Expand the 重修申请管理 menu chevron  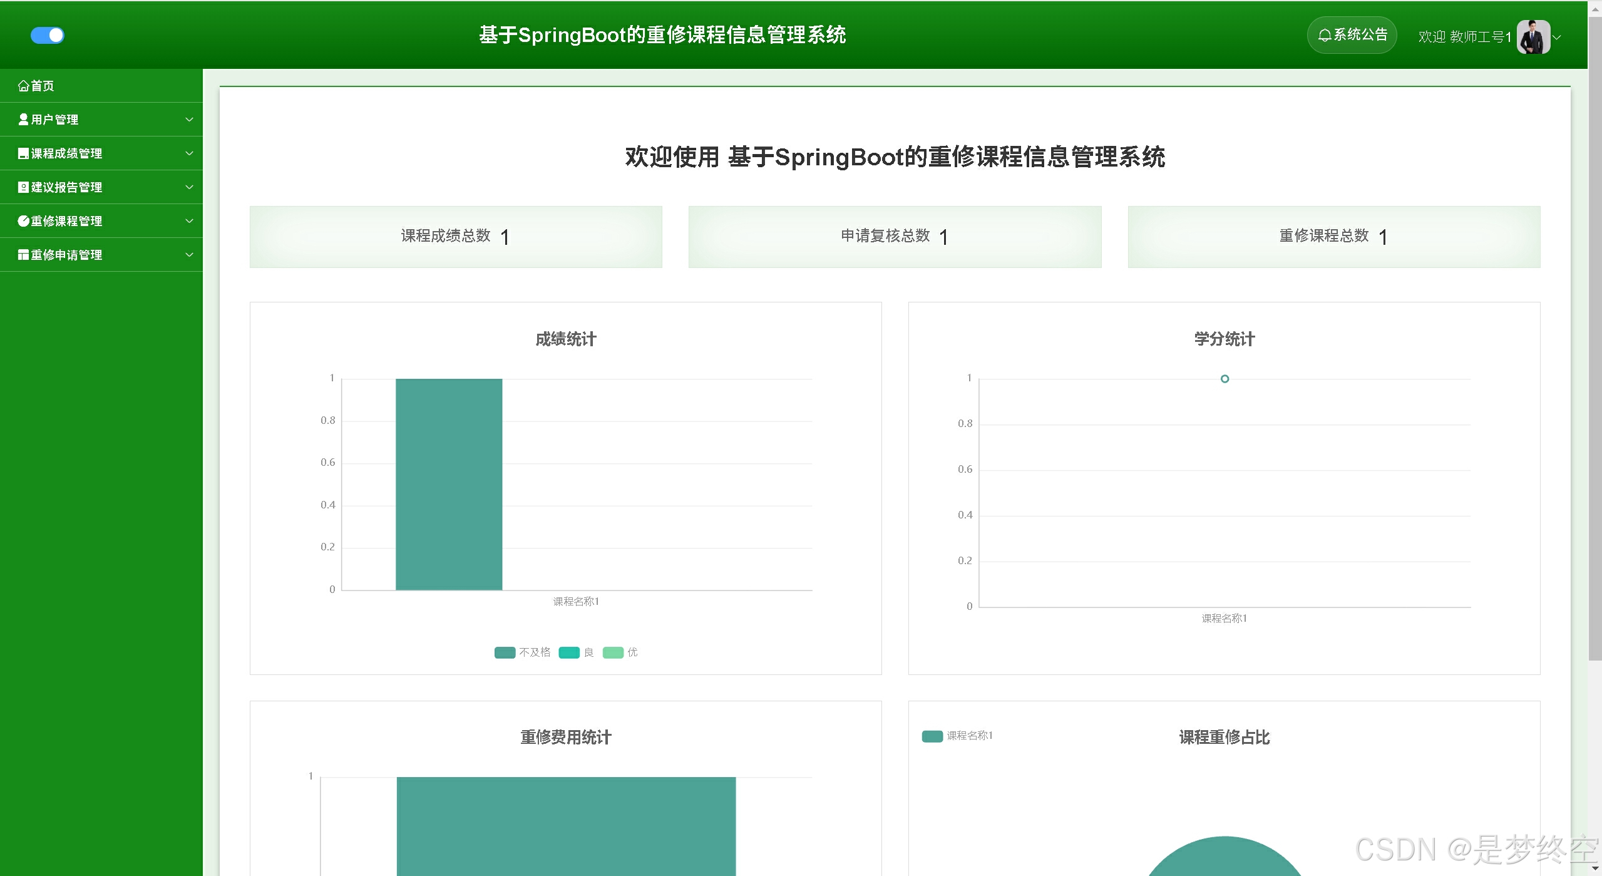click(x=189, y=255)
